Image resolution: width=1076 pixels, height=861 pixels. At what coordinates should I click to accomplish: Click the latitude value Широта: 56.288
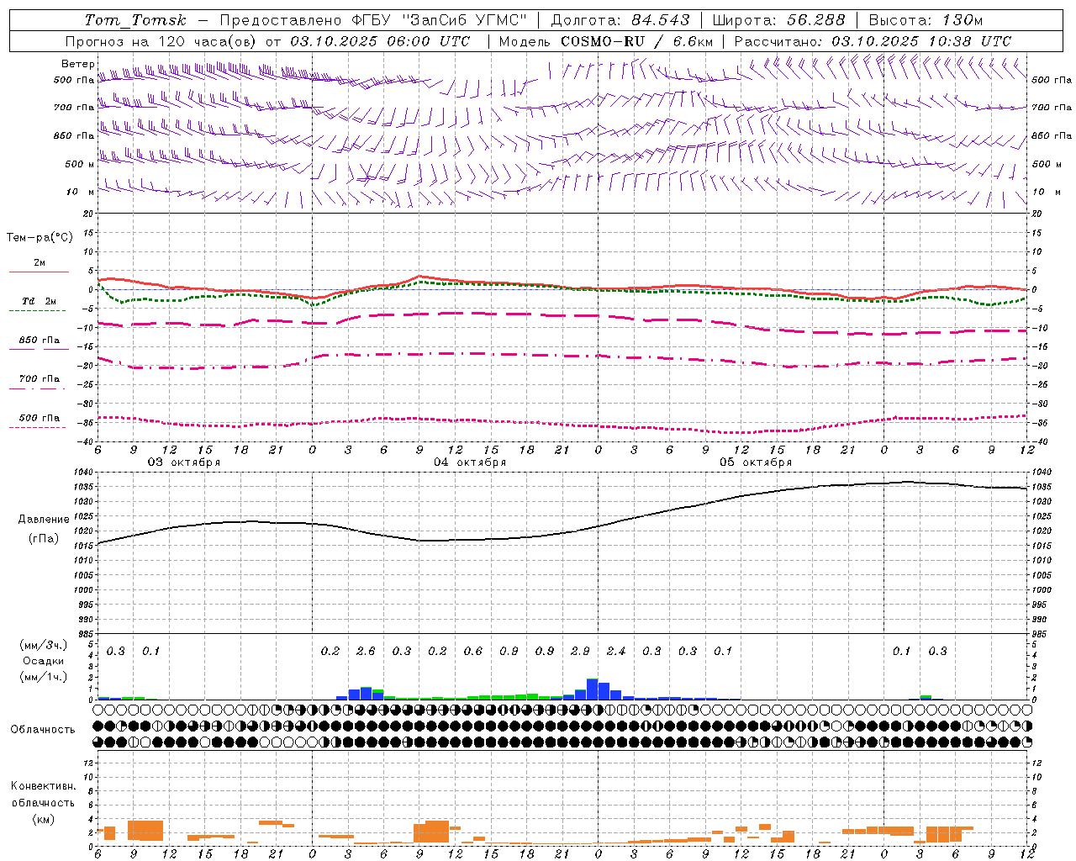(x=779, y=20)
